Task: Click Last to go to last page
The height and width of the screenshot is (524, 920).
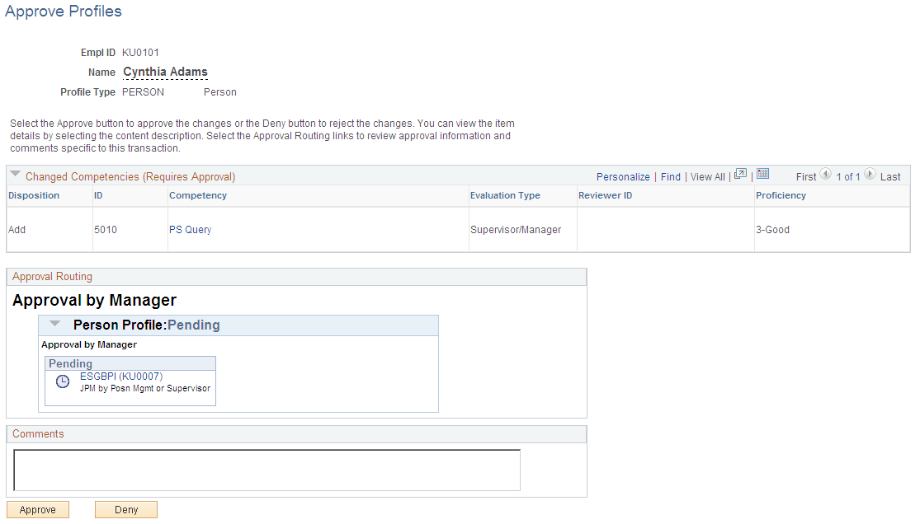Action: point(892,175)
